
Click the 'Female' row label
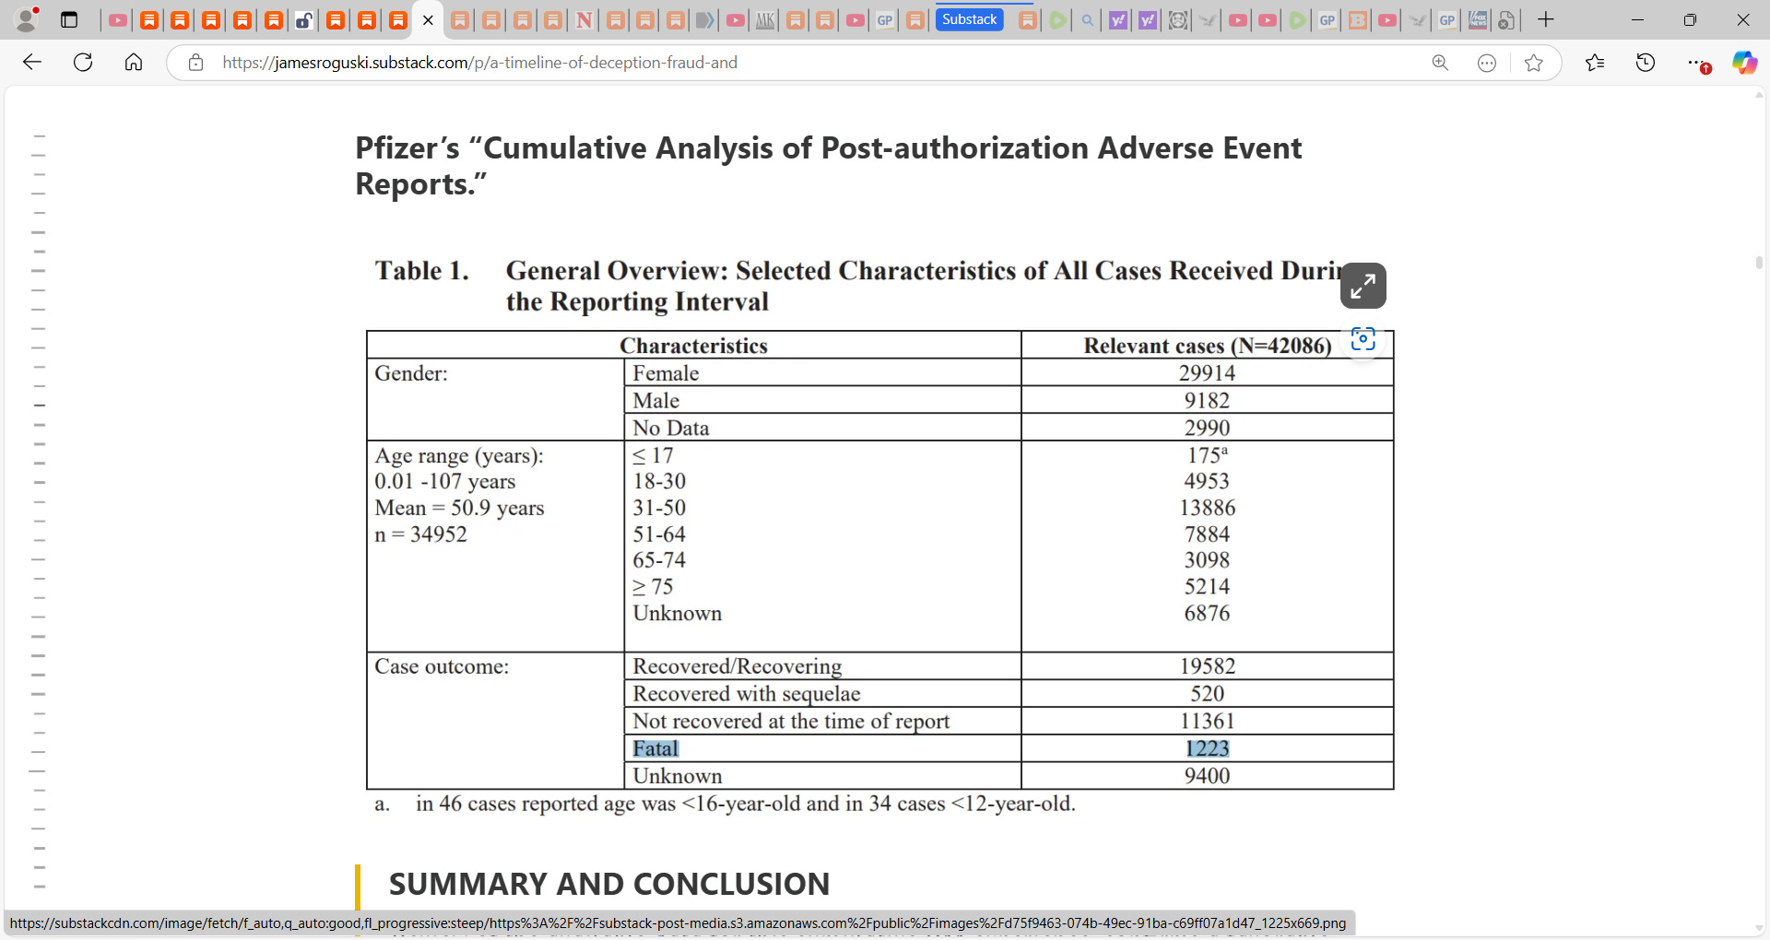point(666,373)
